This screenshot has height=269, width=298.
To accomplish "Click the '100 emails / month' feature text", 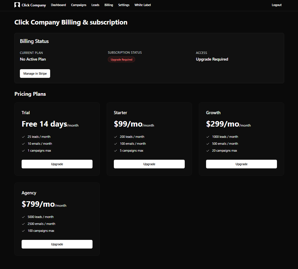I will click(133, 144).
